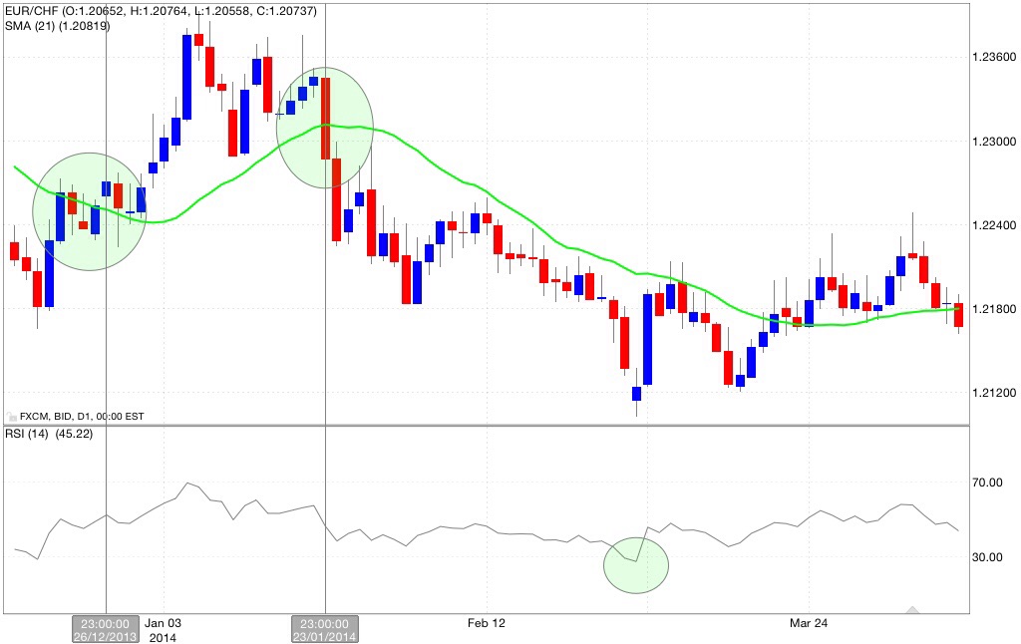The width and height of the screenshot is (1021, 644).
Task: Select the 26/12/2013 crosshair time marker
Action: tap(106, 630)
